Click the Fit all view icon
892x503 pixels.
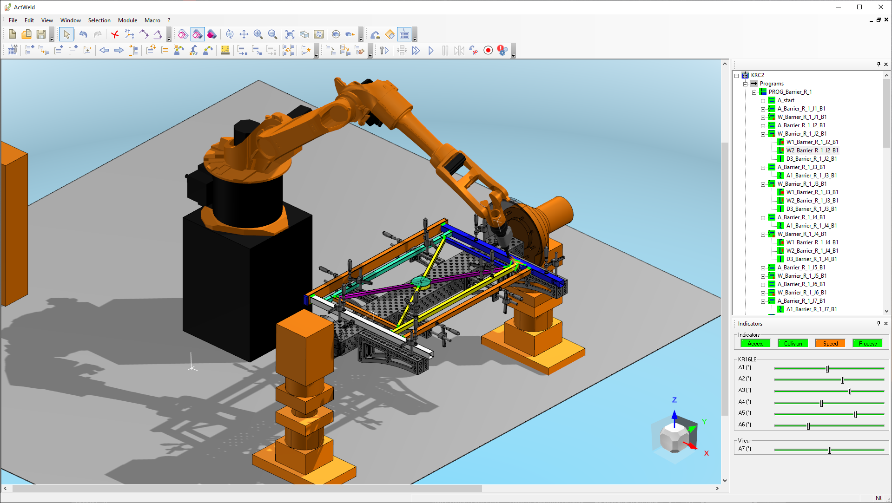290,34
